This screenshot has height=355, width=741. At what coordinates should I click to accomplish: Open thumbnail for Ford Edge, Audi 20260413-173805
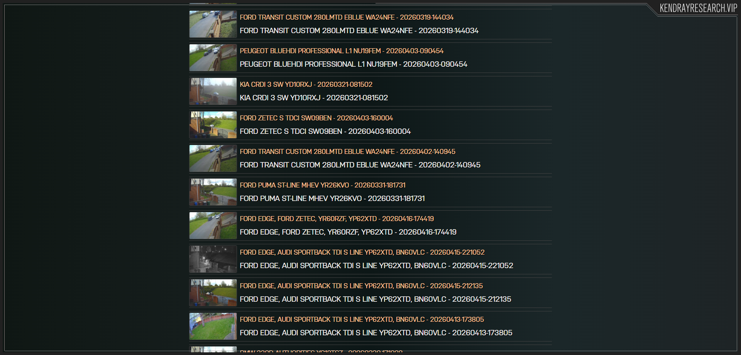click(213, 326)
